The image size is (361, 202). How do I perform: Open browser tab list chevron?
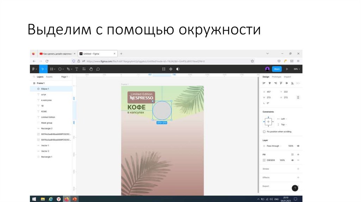tap(267, 53)
